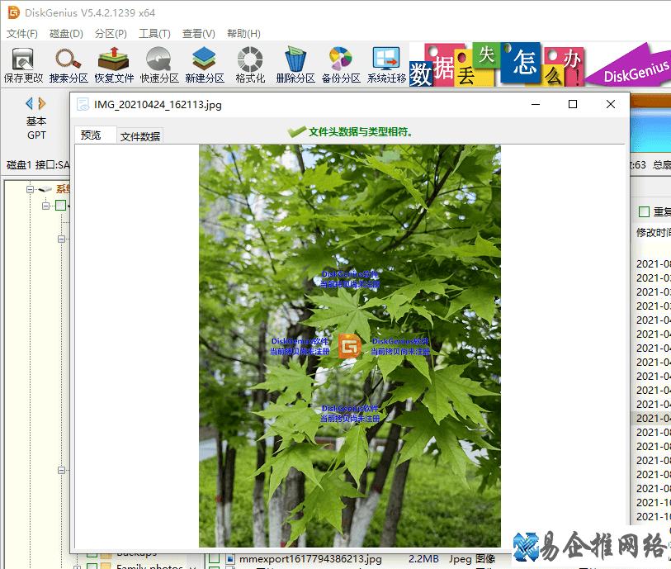The image size is (671, 569).
Task: Start the System Migration (系统迁移) tool
Action: [386, 64]
